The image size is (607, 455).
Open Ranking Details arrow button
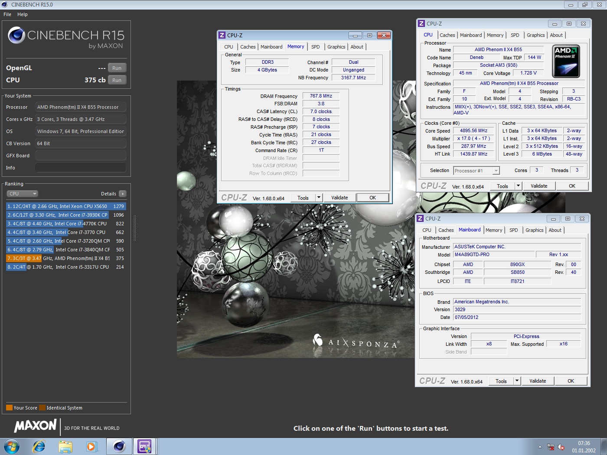[123, 194]
